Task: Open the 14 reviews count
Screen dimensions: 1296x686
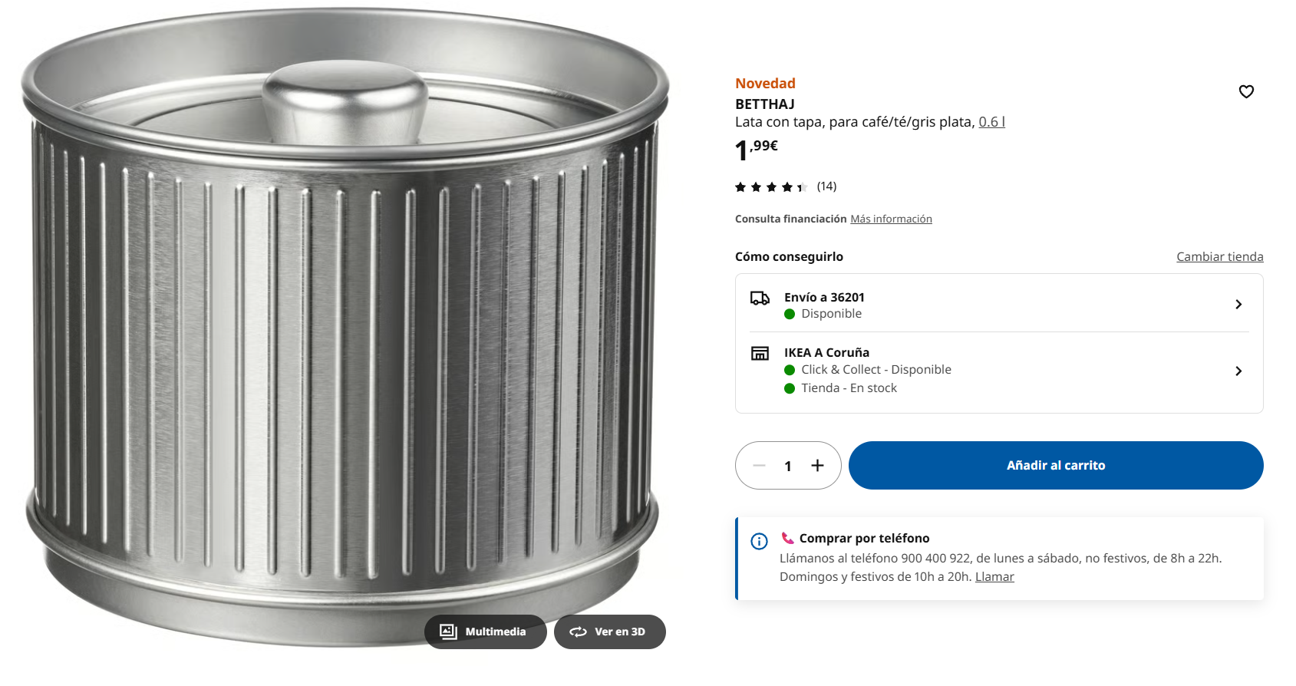Action: (x=826, y=186)
